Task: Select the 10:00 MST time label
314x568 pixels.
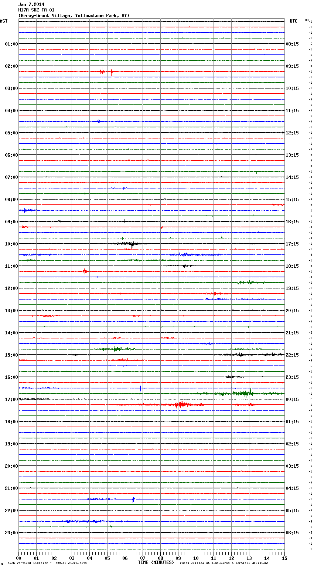Action: (11, 244)
